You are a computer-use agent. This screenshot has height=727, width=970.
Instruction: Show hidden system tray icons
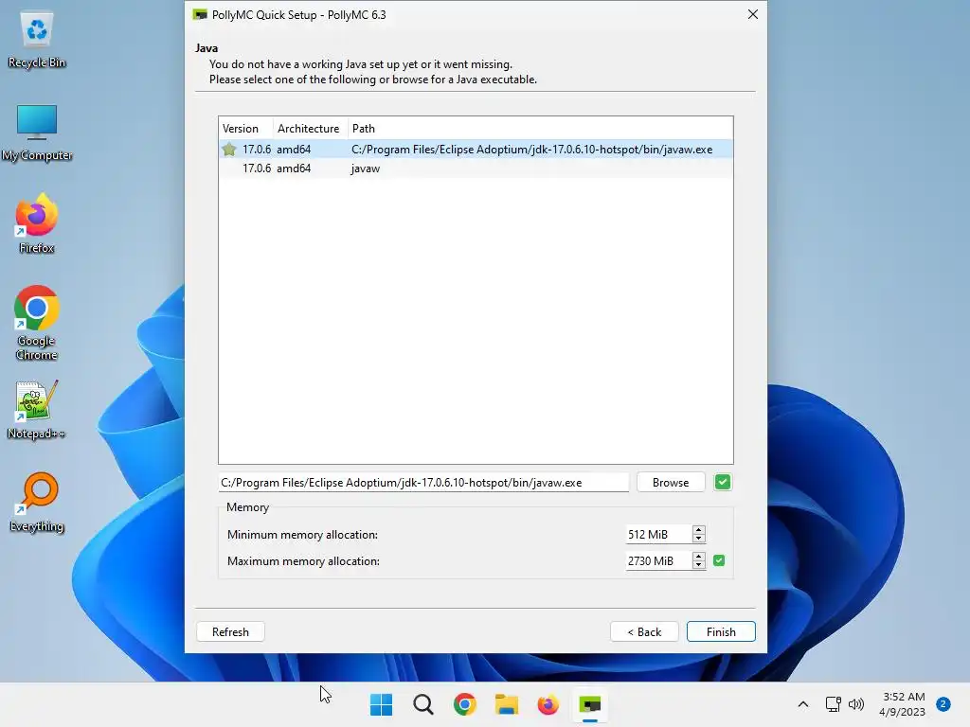(803, 704)
